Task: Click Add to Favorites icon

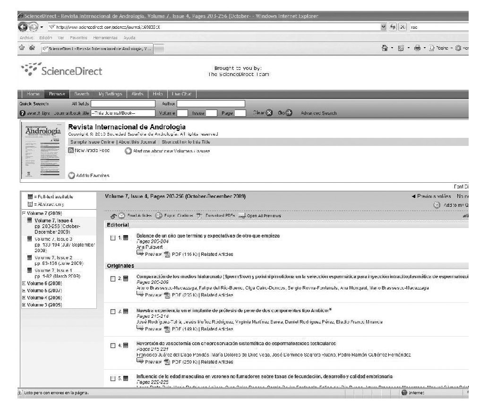Action: pyautogui.click(x=72, y=176)
